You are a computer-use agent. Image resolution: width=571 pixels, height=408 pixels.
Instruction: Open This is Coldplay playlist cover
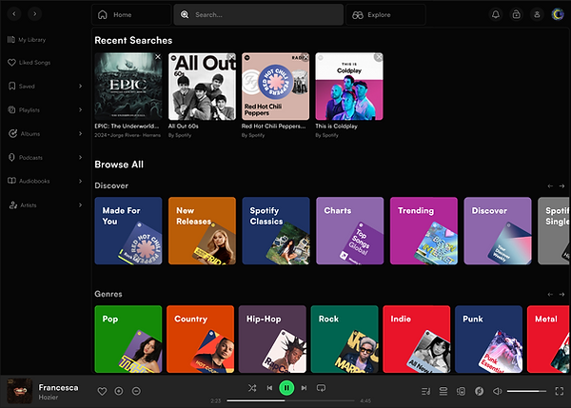[x=349, y=87]
